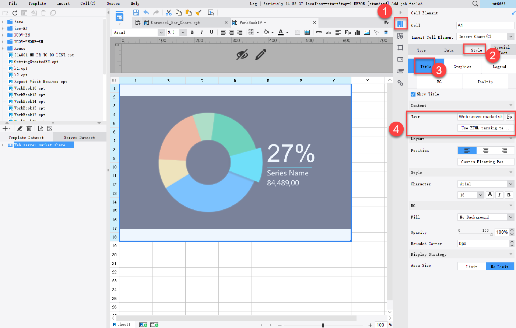Open the Template menu

[37, 3]
